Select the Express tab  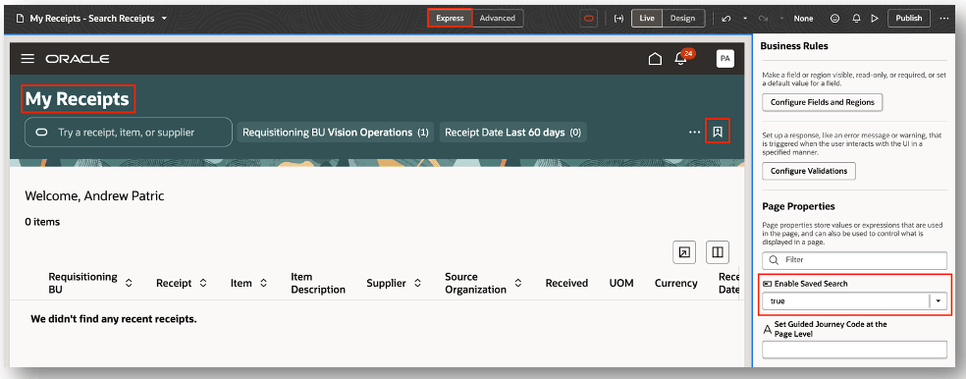pyautogui.click(x=450, y=19)
